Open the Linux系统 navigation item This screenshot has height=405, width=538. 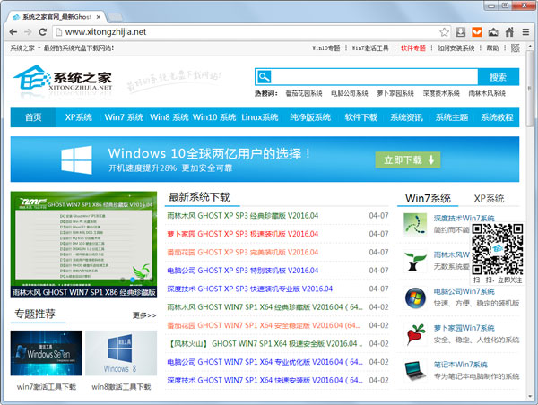click(x=260, y=117)
